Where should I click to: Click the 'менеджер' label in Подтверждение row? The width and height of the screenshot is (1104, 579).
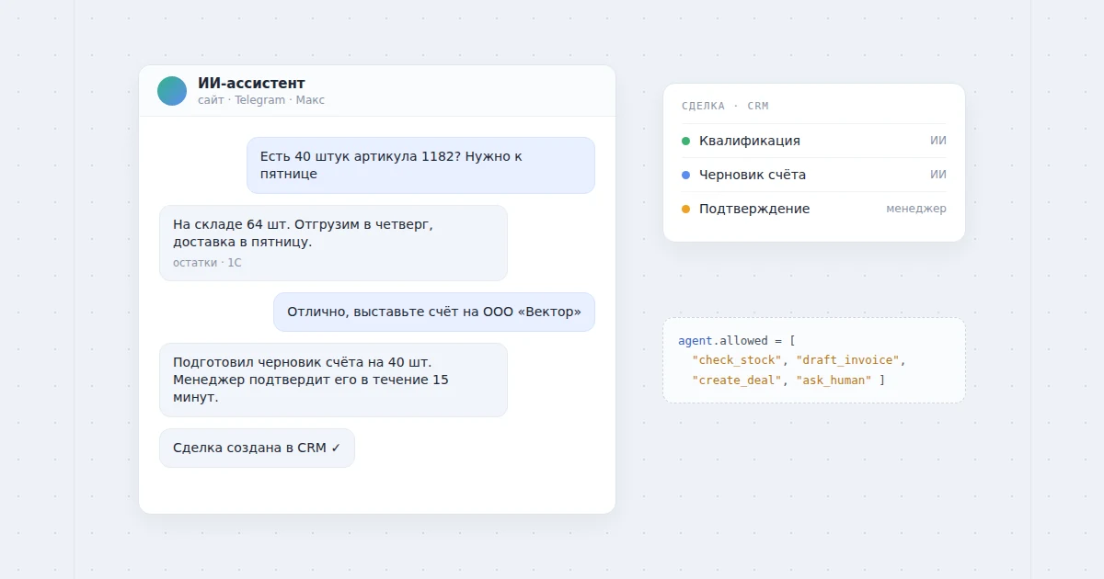(x=916, y=209)
